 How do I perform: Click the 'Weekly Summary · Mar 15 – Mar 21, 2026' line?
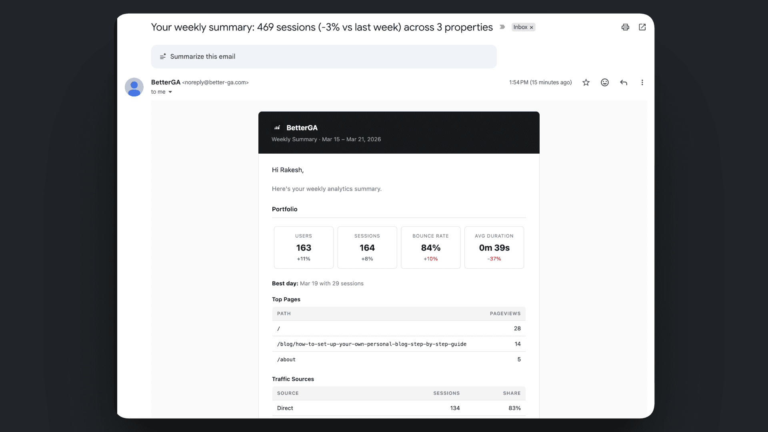[326, 139]
